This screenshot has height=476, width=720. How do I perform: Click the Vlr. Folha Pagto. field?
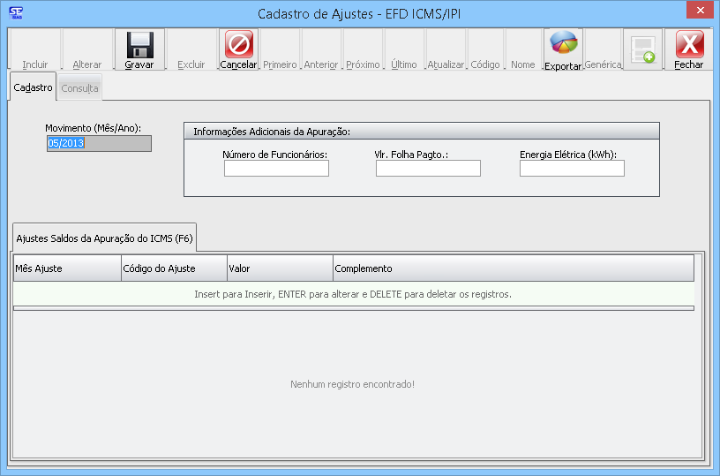point(428,168)
